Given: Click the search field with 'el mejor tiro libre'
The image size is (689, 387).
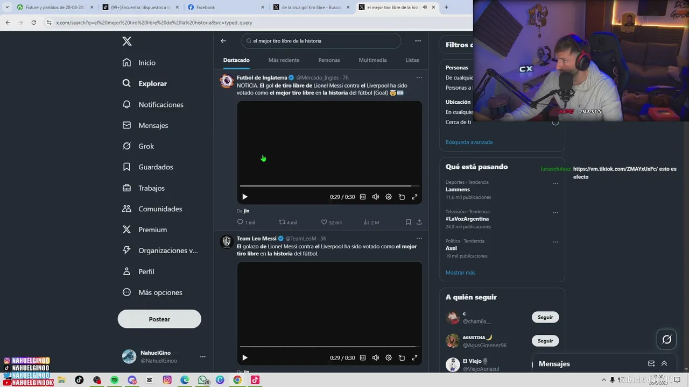Looking at the screenshot, I should 321,41.
